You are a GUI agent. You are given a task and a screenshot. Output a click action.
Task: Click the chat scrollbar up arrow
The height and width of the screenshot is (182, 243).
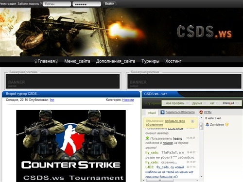click(201, 118)
